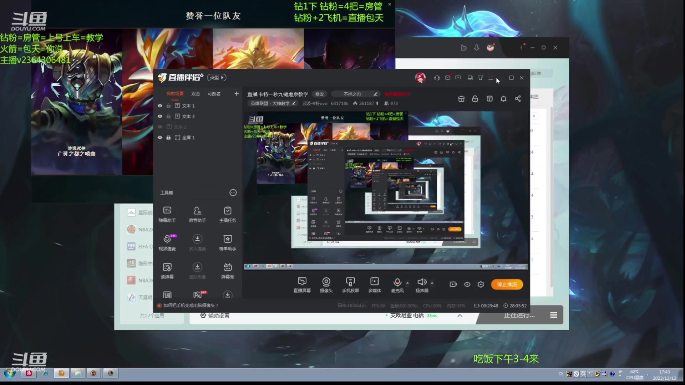Click the date and time in system tray
The height and width of the screenshot is (385, 685).
tap(664, 375)
